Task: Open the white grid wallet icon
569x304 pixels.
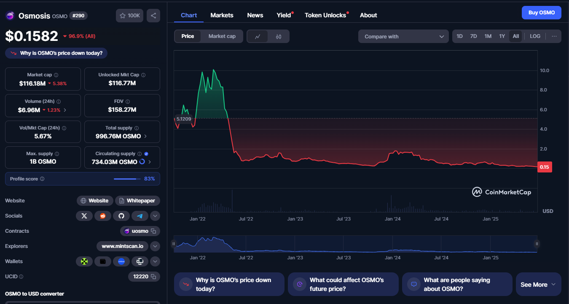Action: tap(140, 261)
